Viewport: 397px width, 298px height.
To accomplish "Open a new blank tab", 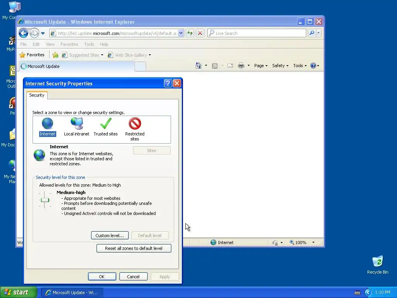I will click(140, 67).
